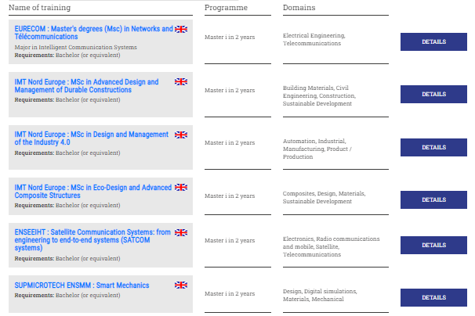Open details for the EURECOM Networks and Télécommunications master
Image resolution: width=475 pixels, height=316 pixels.
click(x=433, y=41)
